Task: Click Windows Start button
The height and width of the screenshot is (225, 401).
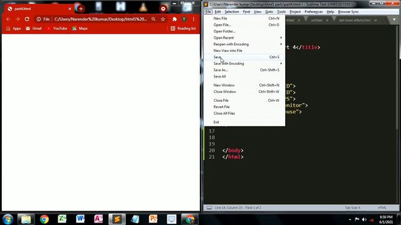Action: (x=8, y=219)
